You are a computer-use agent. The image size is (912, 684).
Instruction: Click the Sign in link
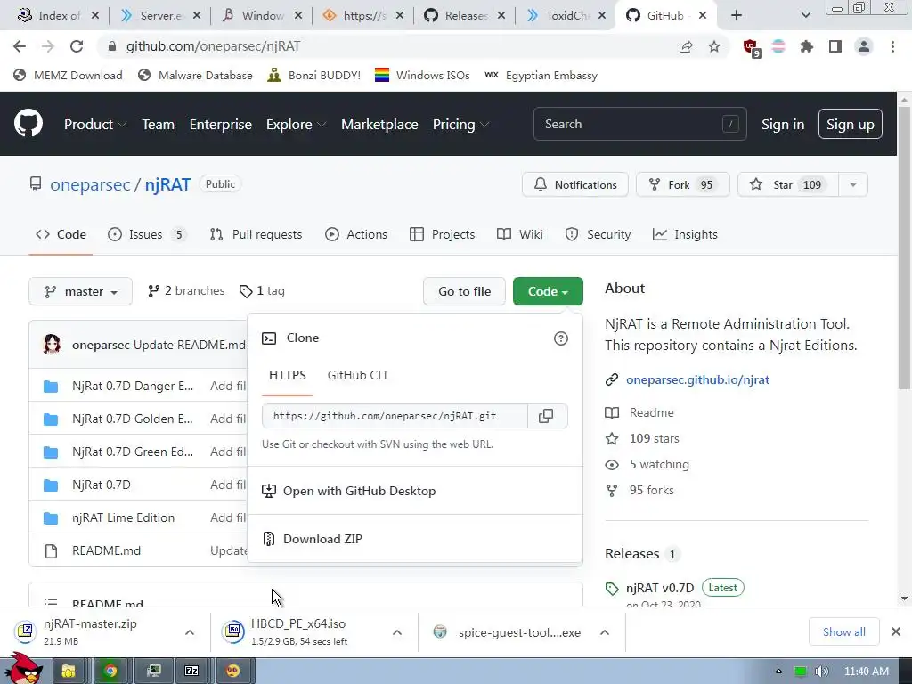click(x=783, y=125)
